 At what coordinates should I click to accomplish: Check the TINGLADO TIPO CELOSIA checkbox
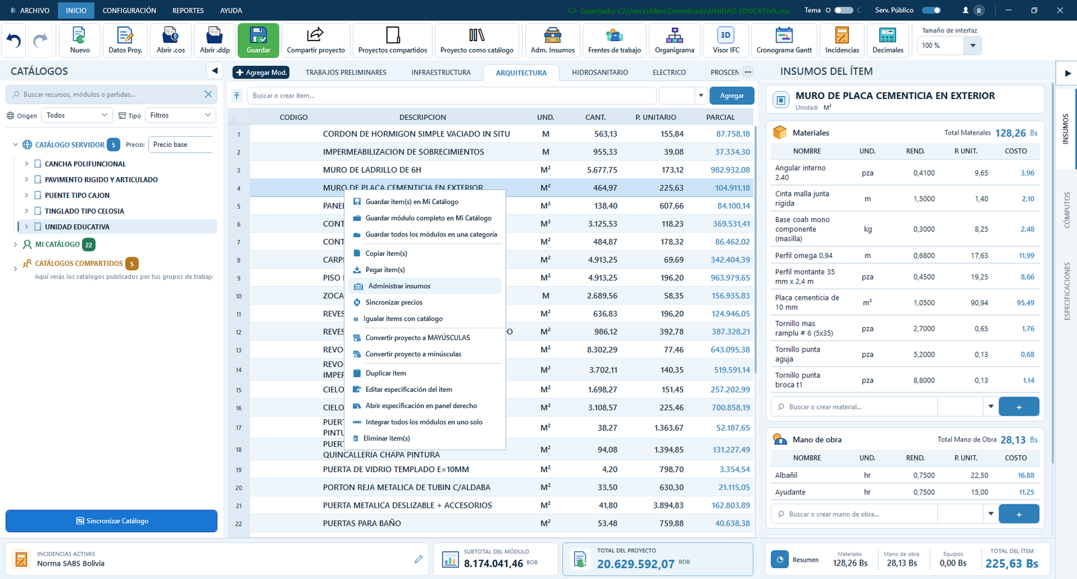(38, 211)
